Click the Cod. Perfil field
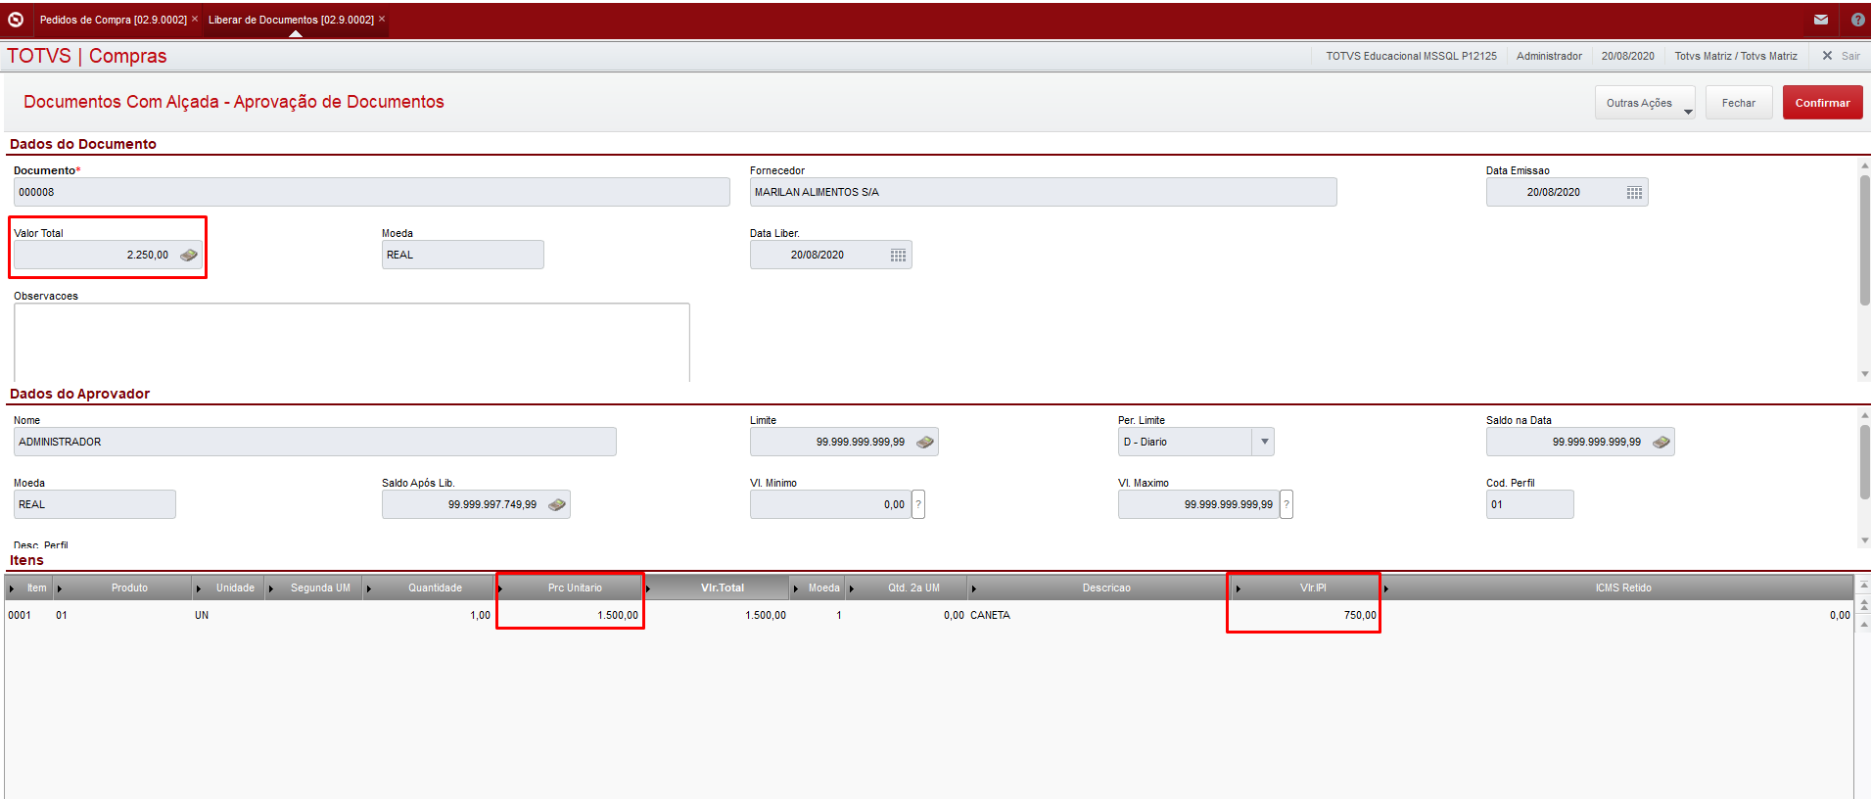1871x799 pixels. 1529,504
